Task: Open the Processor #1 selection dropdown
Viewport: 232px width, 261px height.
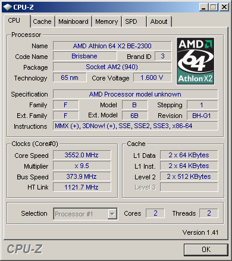Action: [86, 214]
